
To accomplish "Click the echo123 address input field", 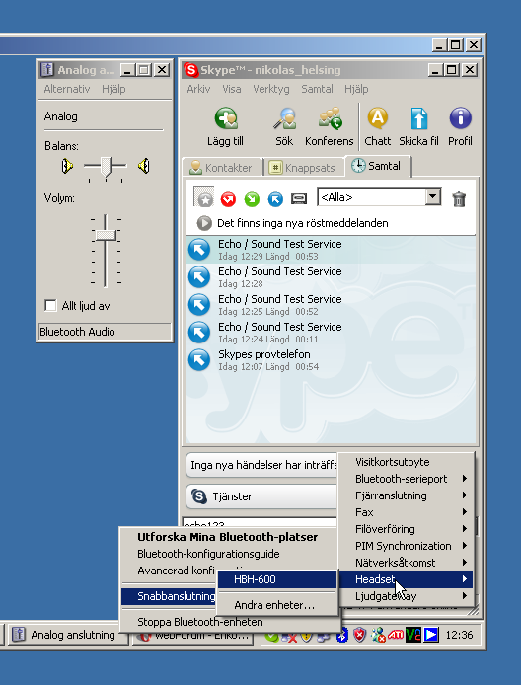I will click(x=260, y=524).
